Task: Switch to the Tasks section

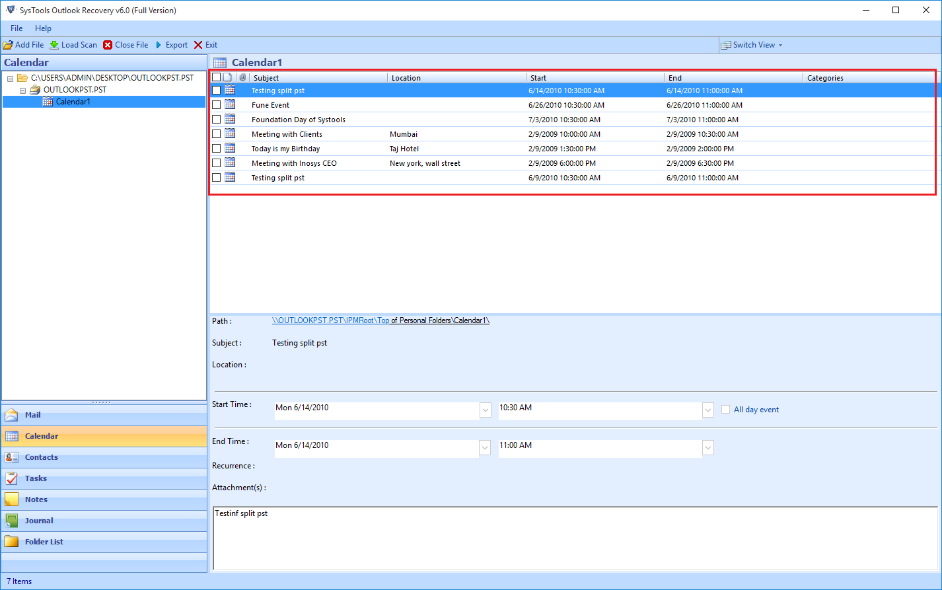Action: (x=104, y=478)
